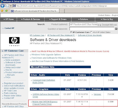The image size is (118, 108).
Task: Select the All of HP United States radio
Action: (x=91, y=32)
